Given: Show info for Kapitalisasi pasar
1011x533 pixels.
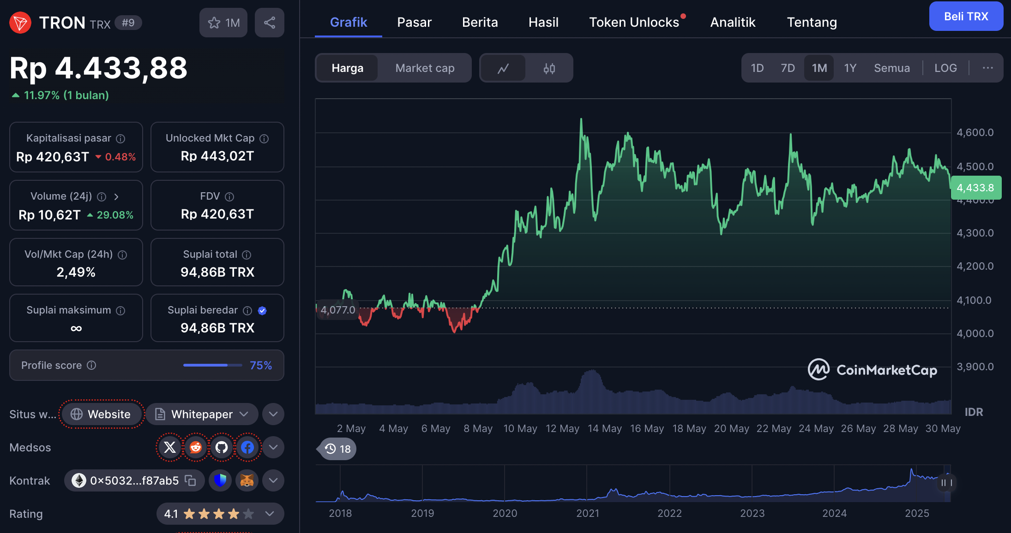Looking at the screenshot, I should 120,138.
